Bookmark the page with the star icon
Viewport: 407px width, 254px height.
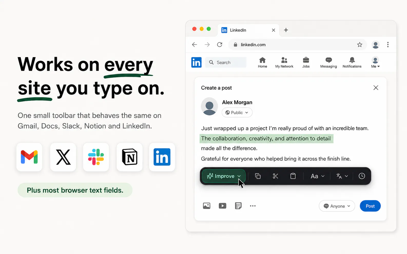pyautogui.click(x=360, y=45)
